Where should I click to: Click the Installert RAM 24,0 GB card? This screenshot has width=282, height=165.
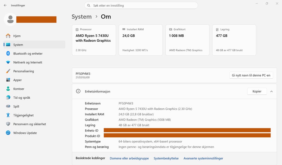(141, 40)
